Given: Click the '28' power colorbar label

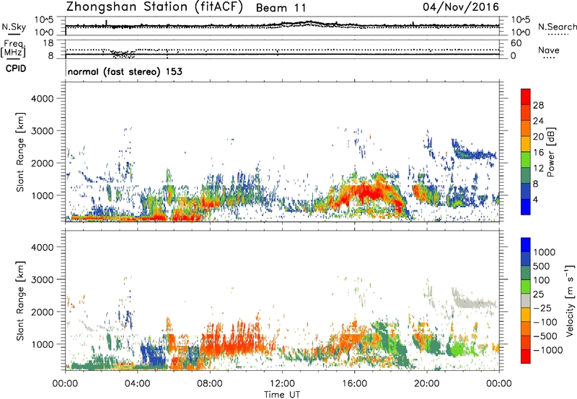Looking at the screenshot, I should point(538,105).
